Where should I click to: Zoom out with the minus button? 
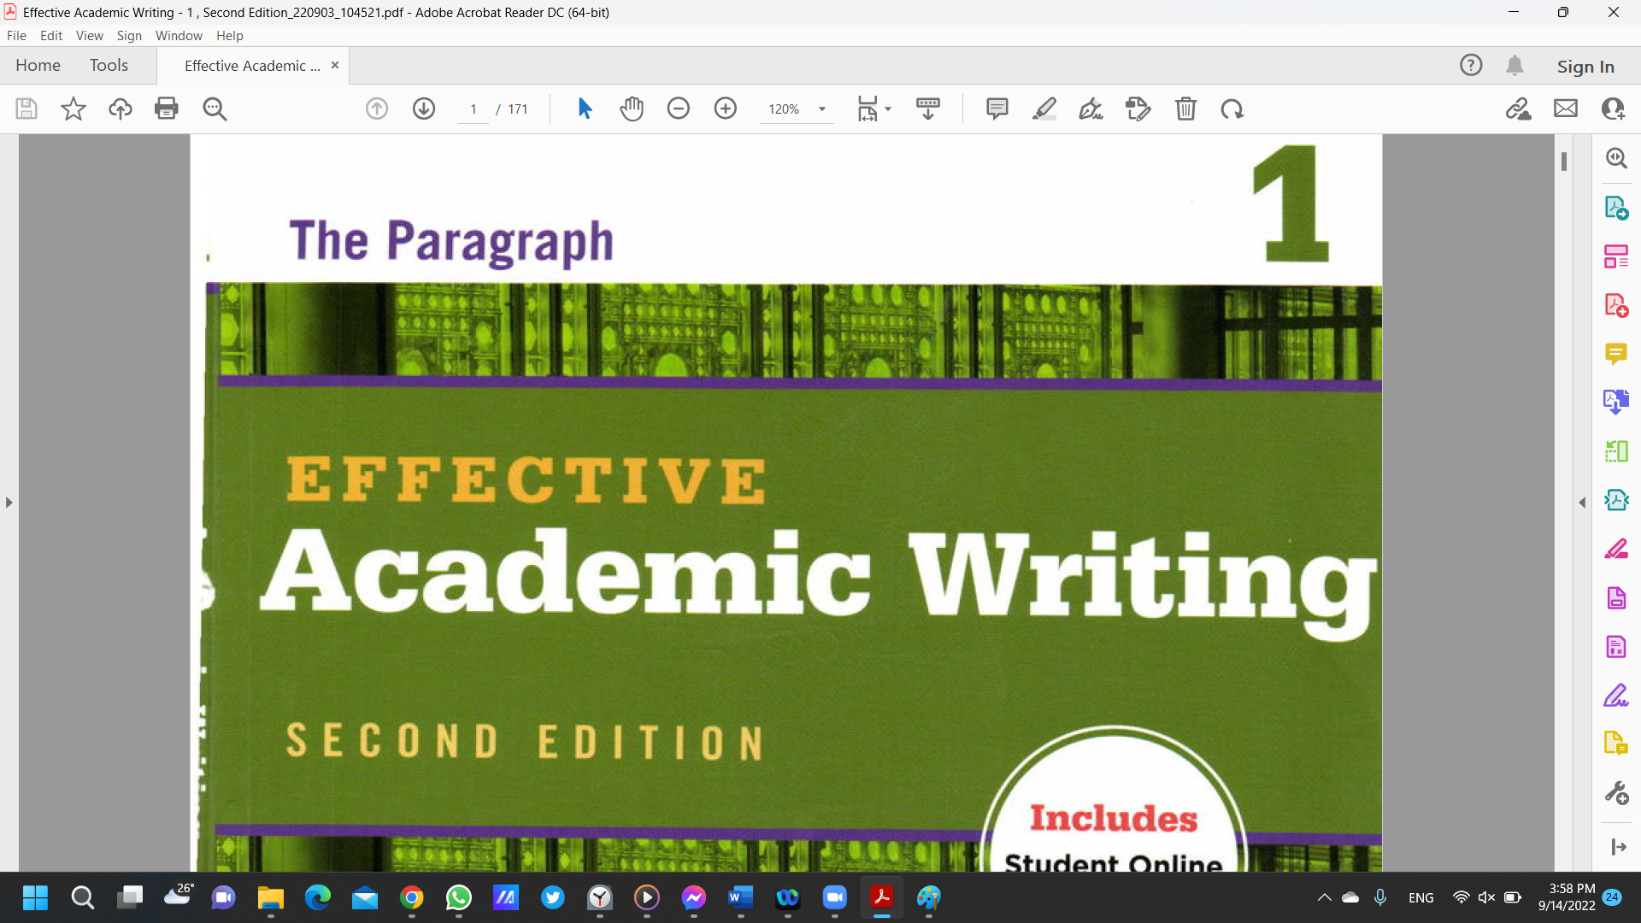(679, 109)
